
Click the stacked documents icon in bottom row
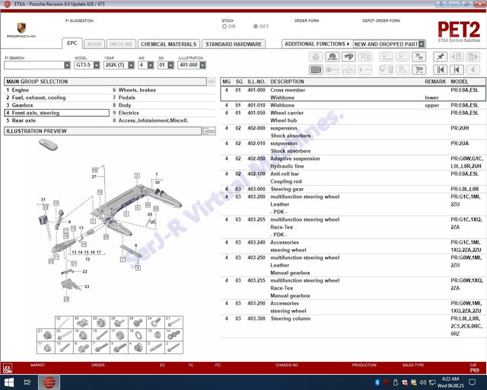coord(403,69)
